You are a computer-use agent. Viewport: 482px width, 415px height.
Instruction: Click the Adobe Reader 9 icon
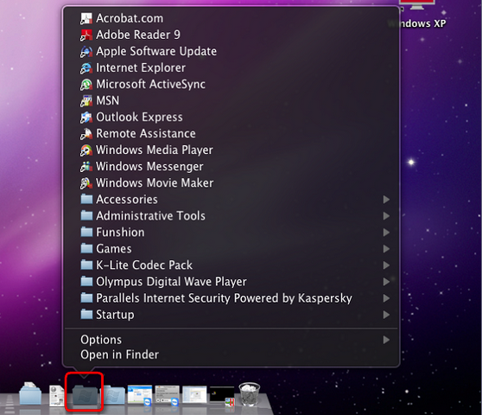(86, 35)
